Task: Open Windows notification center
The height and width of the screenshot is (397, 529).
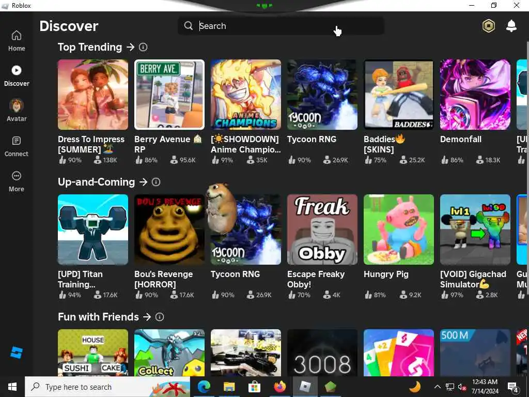Action: tap(513, 387)
